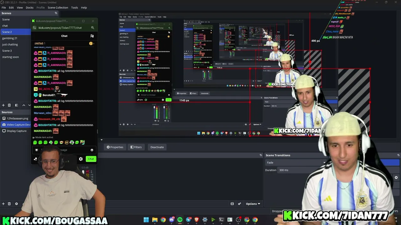Viewport: 401px width, 225px height.
Task: Select 'Scene 2' in the Scenes list
Action: coord(15,32)
